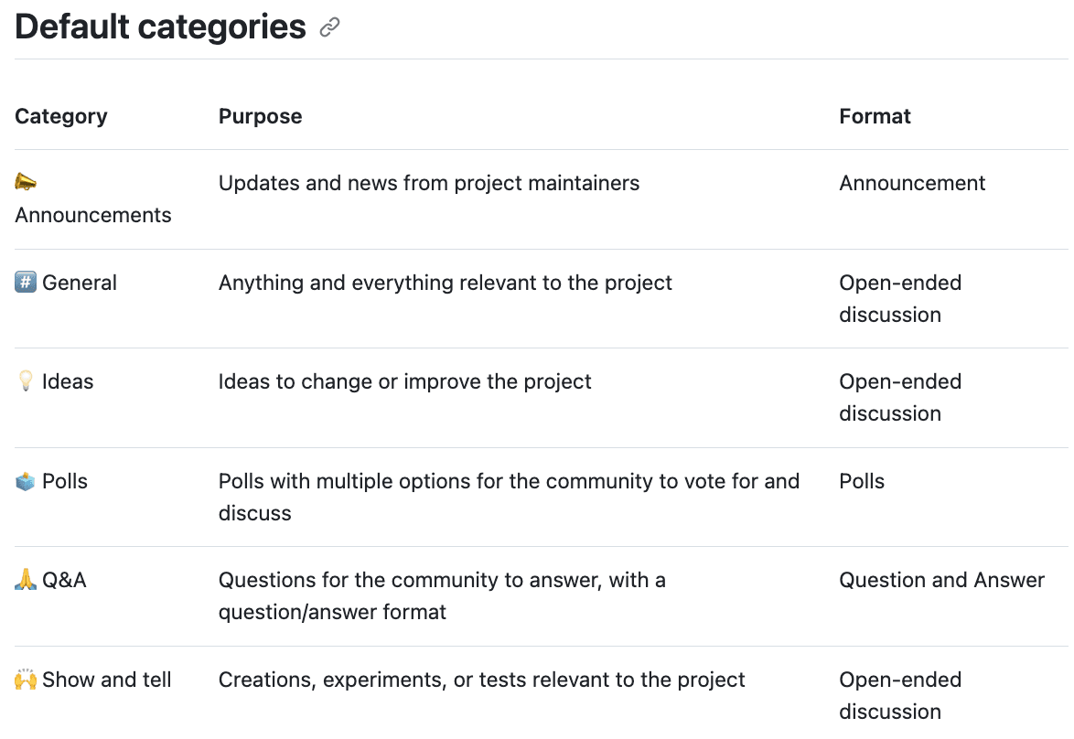Screen dimensions: 1074x739
Task: Click the Ideas category label
Action: coord(68,381)
